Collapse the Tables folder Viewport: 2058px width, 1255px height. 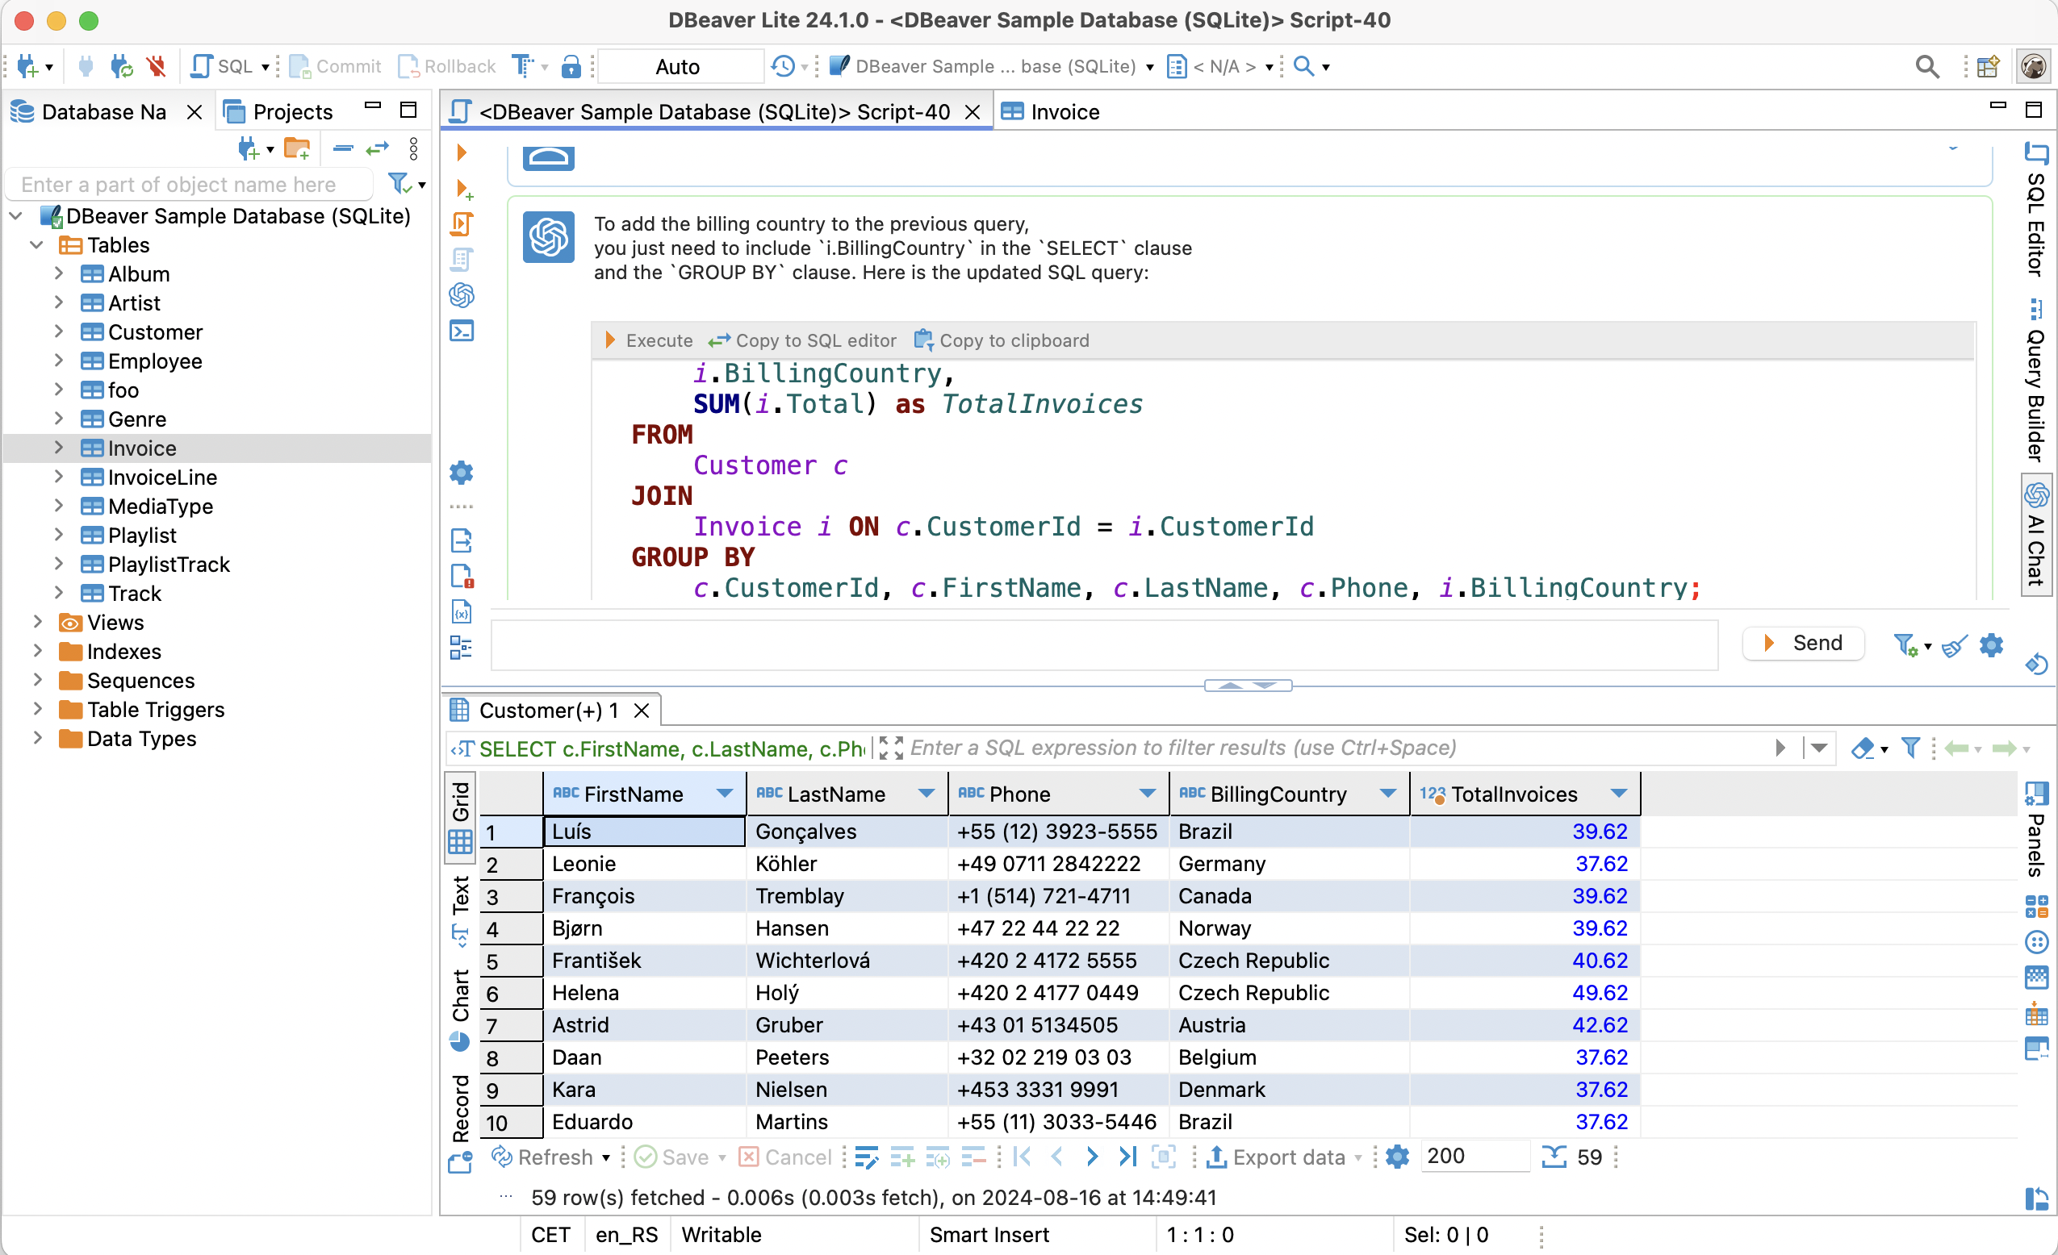(37, 244)
